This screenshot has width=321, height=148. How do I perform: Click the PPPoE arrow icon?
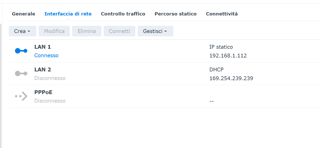point(21,96)
